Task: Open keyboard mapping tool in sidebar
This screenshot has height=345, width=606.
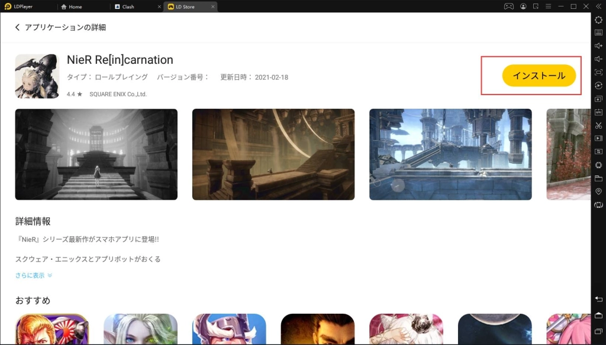Action: (599, 33)
